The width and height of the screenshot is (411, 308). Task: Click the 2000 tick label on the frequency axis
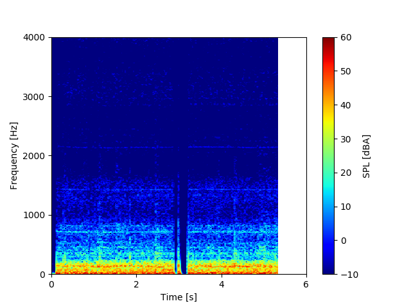tap(35, 156)
